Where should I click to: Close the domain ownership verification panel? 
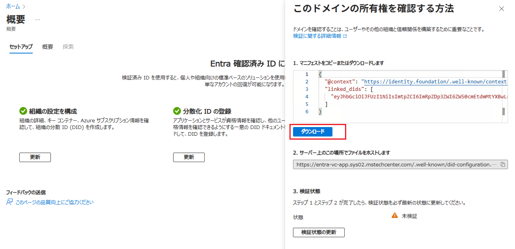(502, 9)
